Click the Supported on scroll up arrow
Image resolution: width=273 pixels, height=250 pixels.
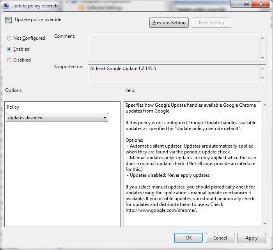click(262, 69)
